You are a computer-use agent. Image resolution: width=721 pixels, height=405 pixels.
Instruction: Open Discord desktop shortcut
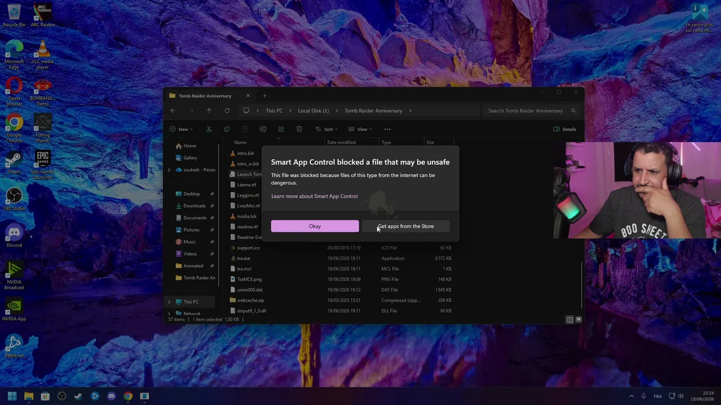pyautogui.click(x=14, y=236)
